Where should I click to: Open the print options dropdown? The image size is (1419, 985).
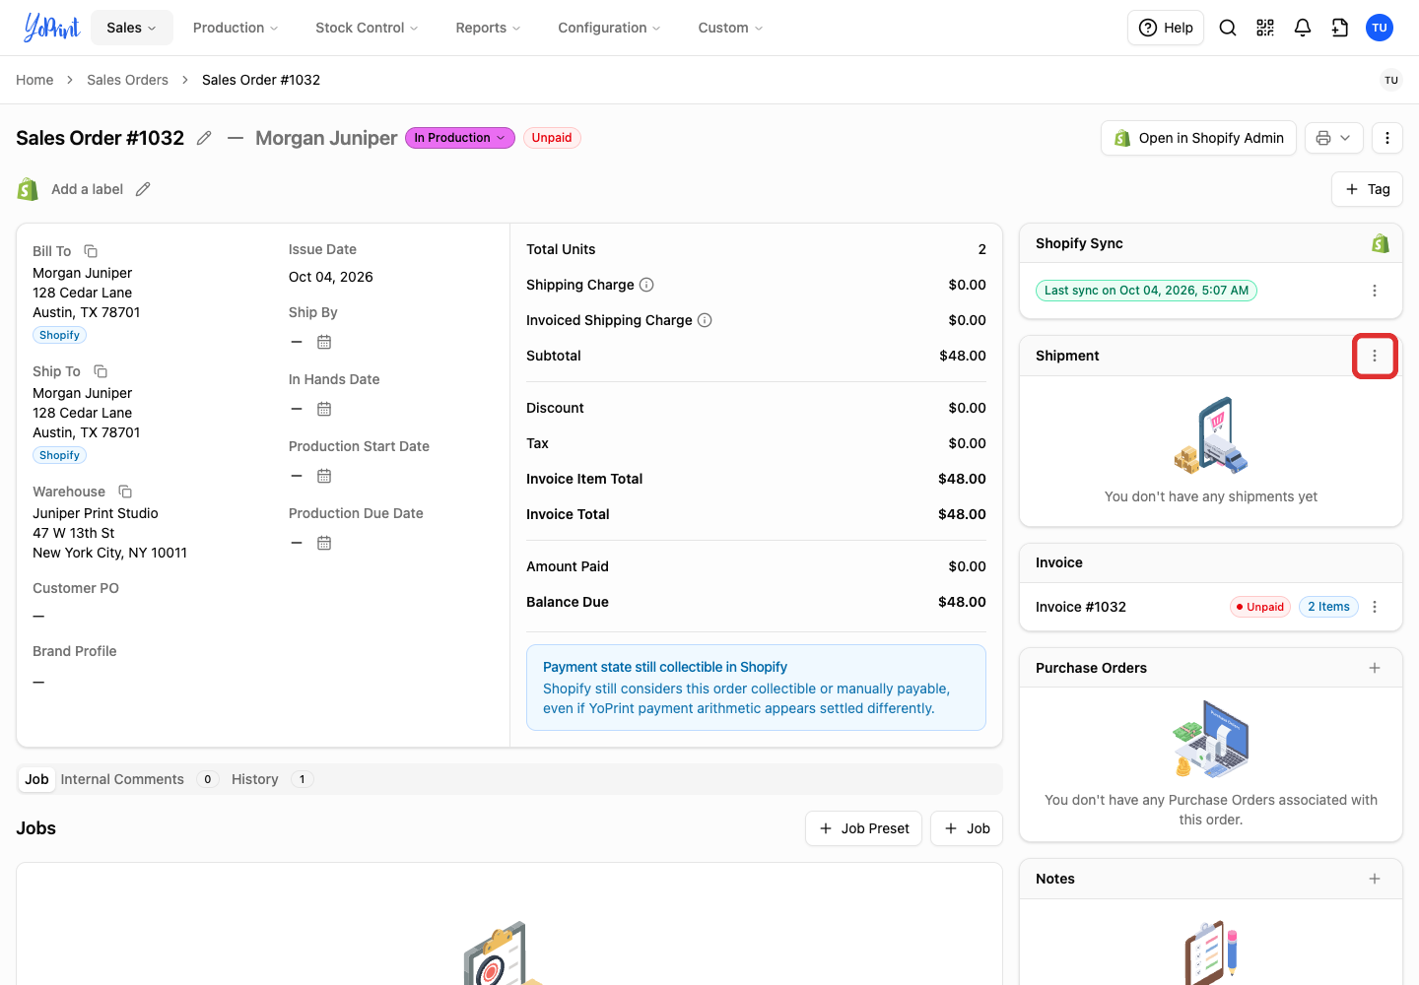pos(1334,138)
